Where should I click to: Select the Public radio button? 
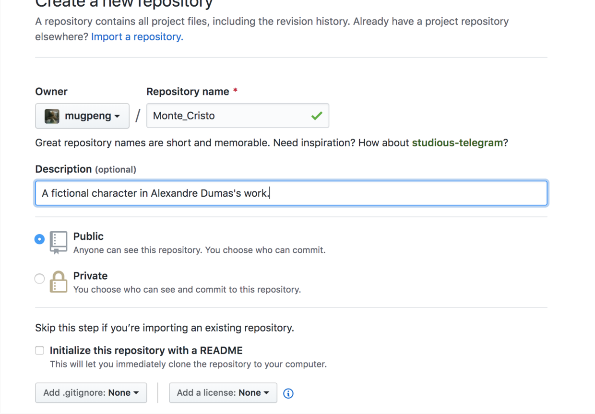point(40,239)
